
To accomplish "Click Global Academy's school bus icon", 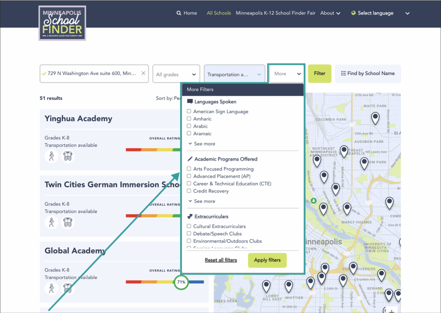I will pyautogui.click(x=68, y=288).
